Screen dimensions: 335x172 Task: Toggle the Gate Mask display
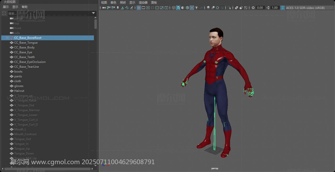click(x=153, y=8)
